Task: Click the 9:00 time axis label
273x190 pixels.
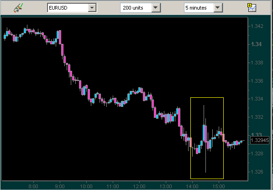Action: pos(60,186)
